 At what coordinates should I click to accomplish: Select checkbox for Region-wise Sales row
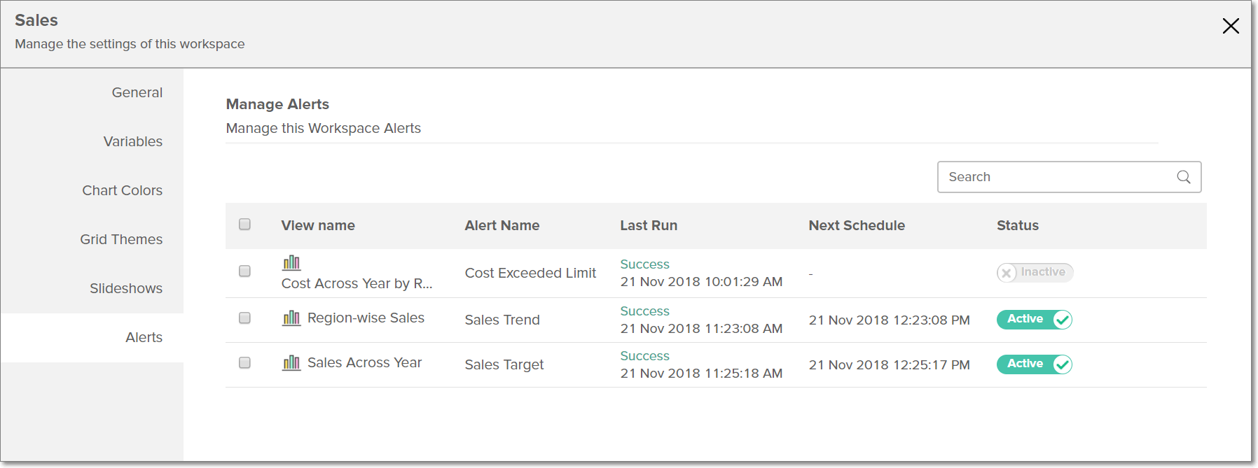point(244,318)
